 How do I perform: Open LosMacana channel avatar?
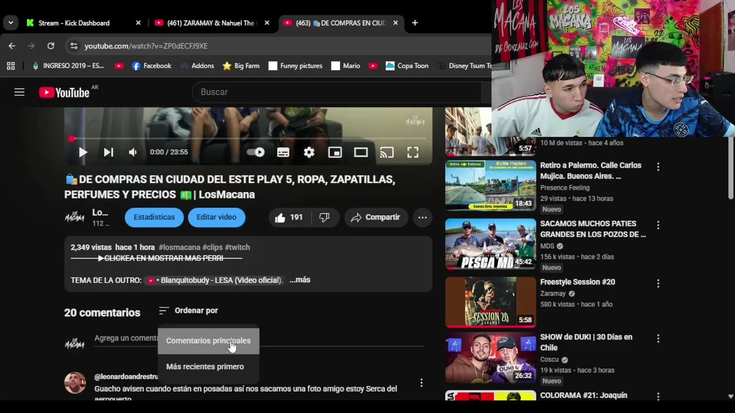pyautogui.click(x=75, y=217)
